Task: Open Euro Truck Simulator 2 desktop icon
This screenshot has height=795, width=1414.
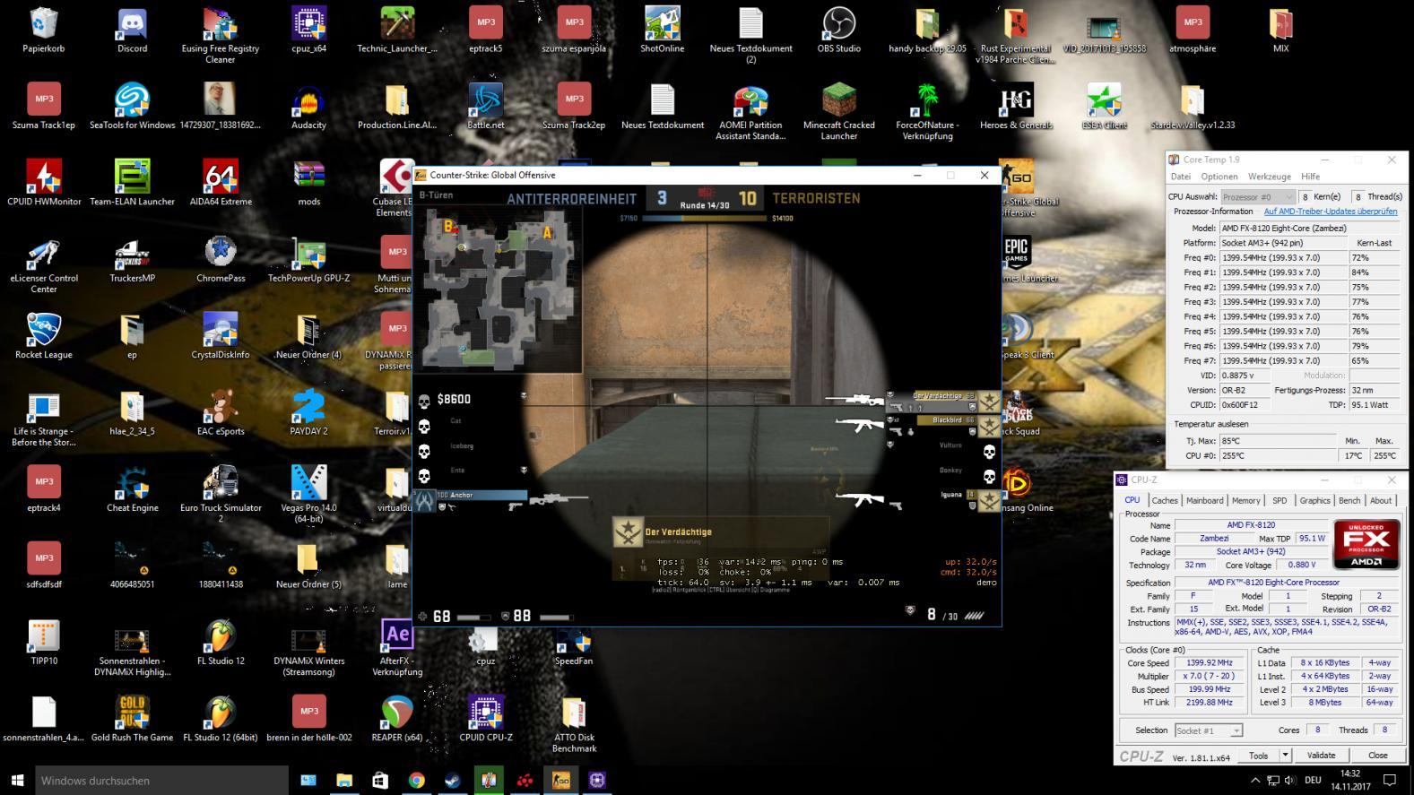Action: coord(221,494)
